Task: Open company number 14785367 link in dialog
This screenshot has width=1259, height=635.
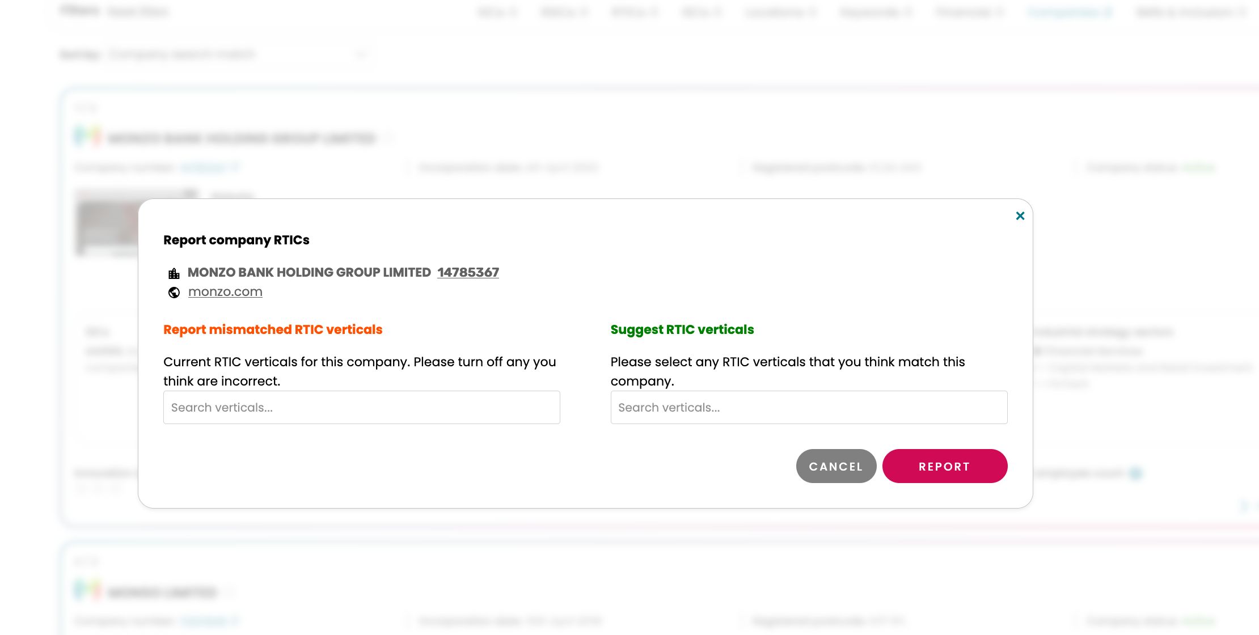Action: pyautogui.click(x=468, y=272)
